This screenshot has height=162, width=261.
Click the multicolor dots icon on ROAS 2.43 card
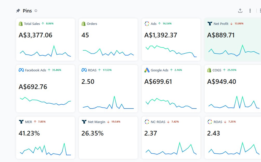210,122
